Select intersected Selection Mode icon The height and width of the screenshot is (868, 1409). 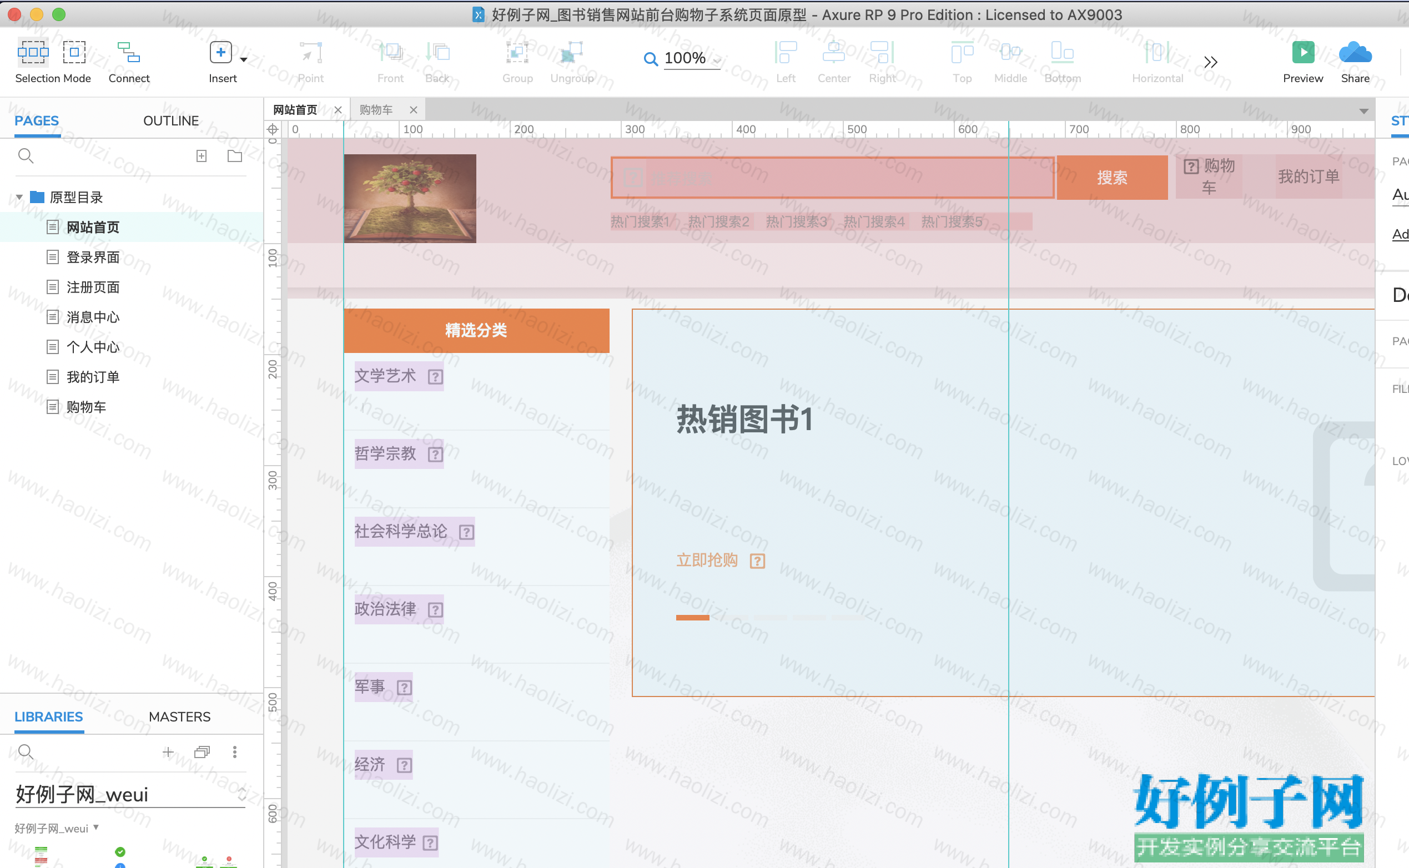point(33,52)
